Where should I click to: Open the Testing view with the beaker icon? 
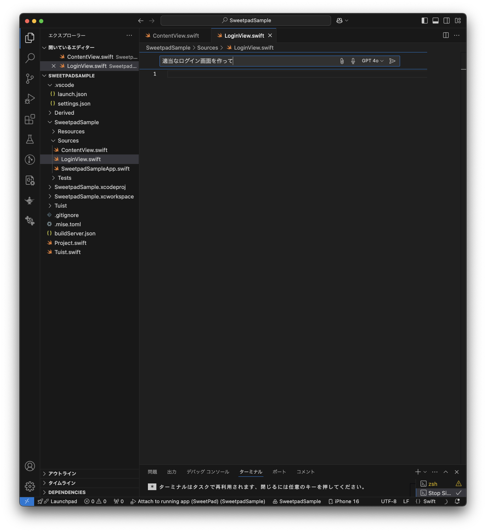[x=30, y=139]
